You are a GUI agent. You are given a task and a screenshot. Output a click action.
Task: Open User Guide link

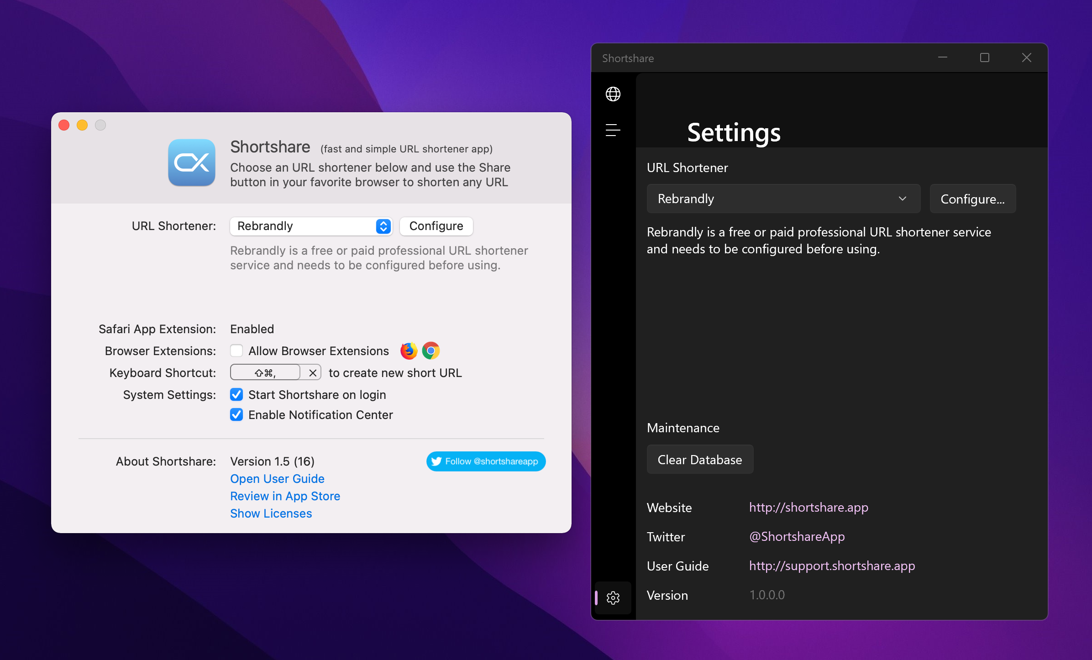(x=277, y=479)
